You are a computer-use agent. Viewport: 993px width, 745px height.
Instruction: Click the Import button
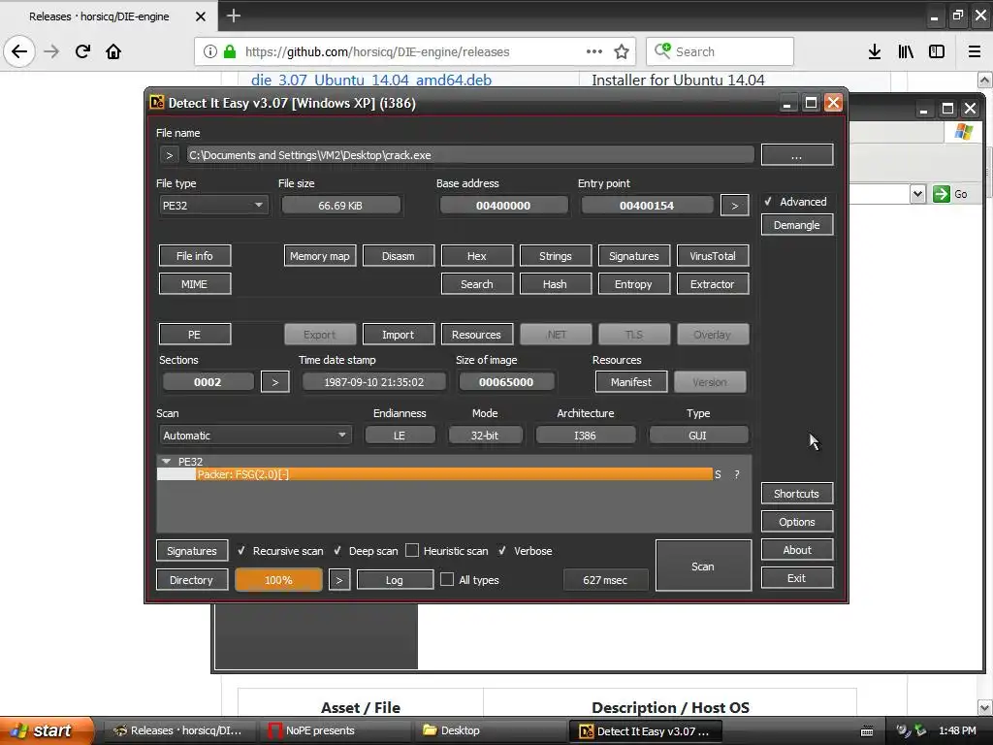pyautogui.click(x=399, y=335)
